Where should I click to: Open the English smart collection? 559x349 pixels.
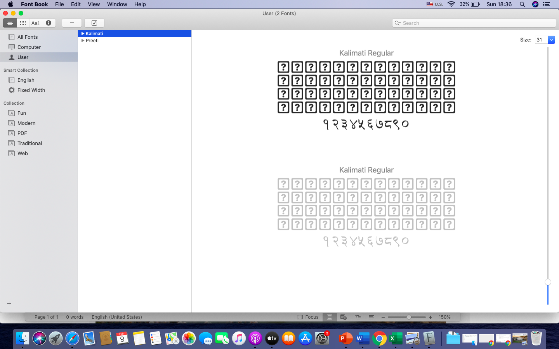[39, 80]
